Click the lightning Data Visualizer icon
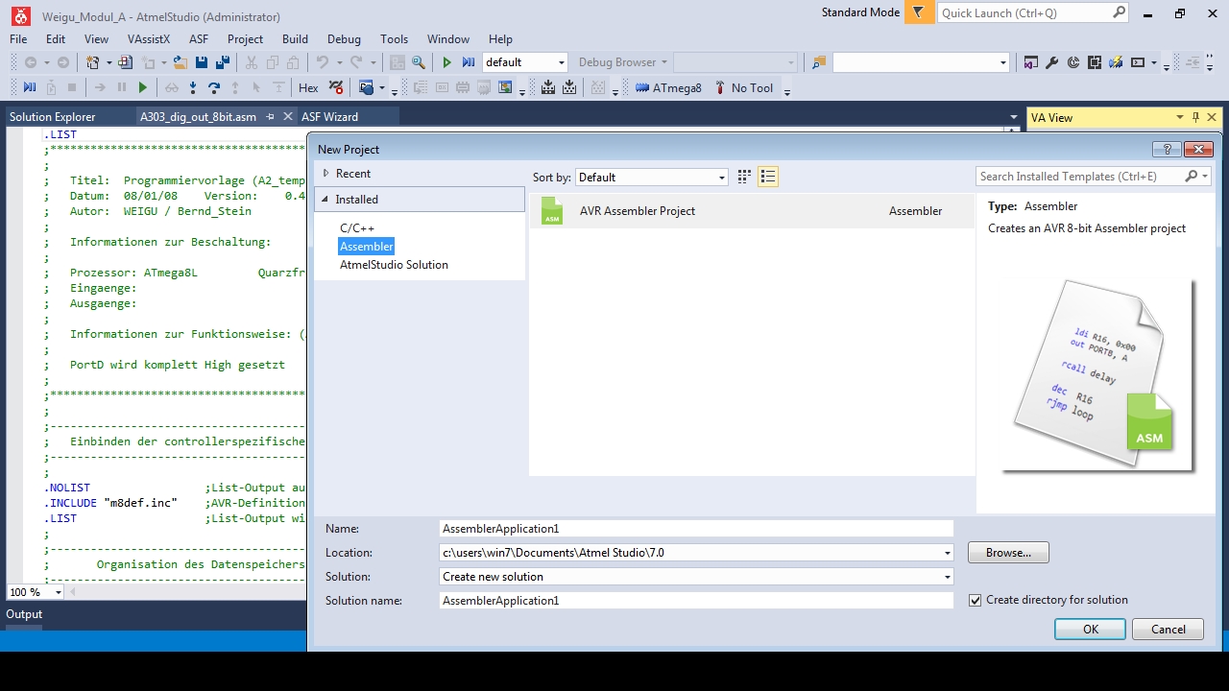This screenshot has height=691, width=1229. [1116, 62]
